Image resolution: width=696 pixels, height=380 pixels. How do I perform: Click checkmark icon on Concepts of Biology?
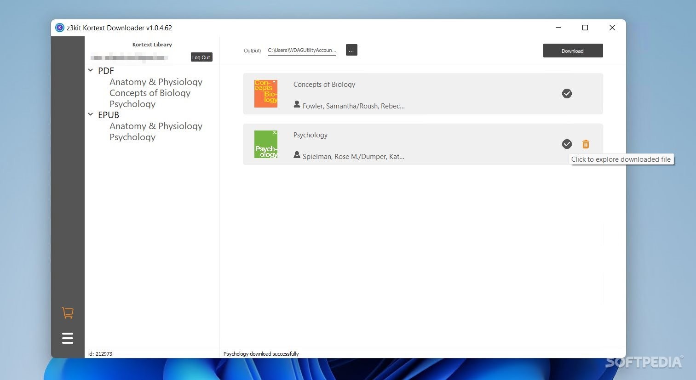(x=567, y=94)
